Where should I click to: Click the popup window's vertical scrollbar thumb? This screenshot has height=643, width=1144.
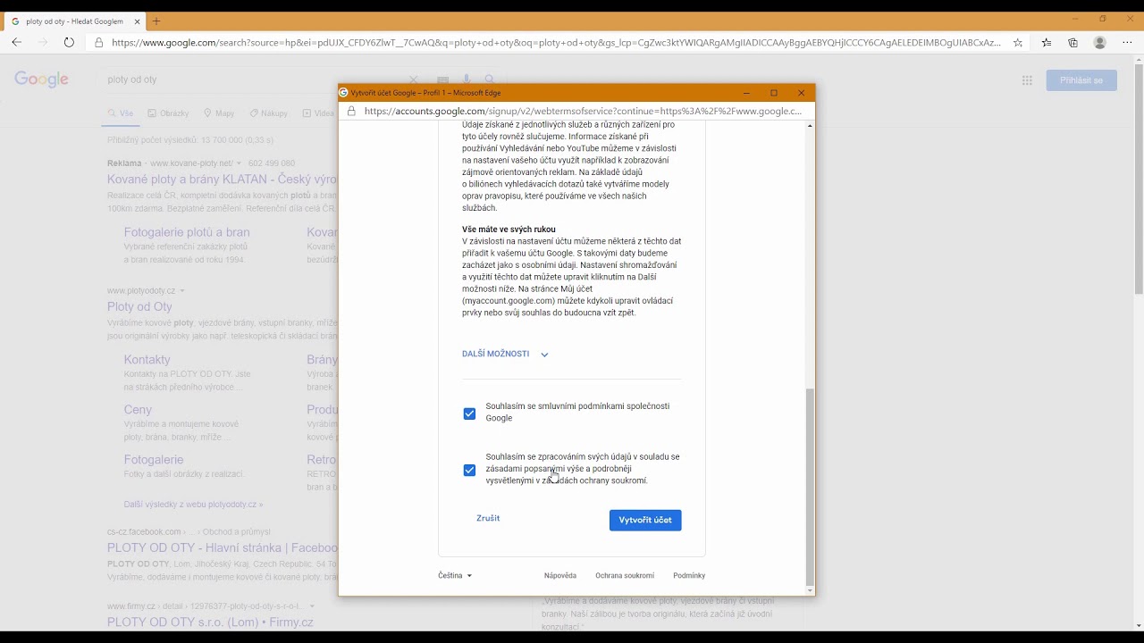coord(811,487)
